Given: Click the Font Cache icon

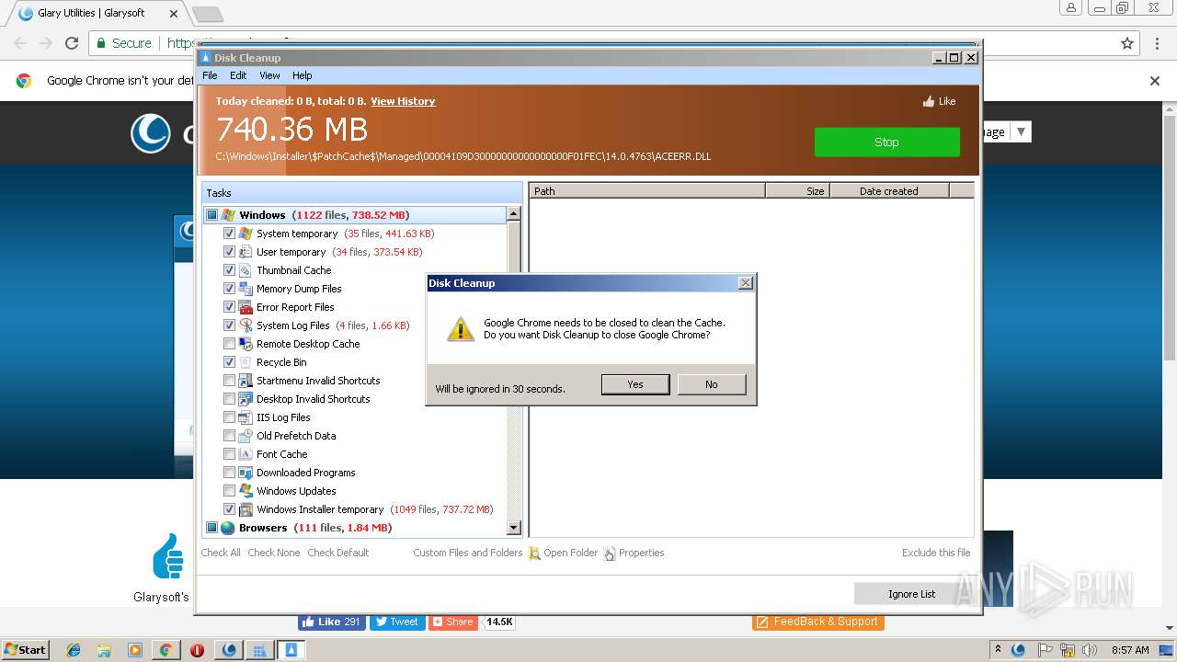Looking at the screenshot, I should (246, 454).
